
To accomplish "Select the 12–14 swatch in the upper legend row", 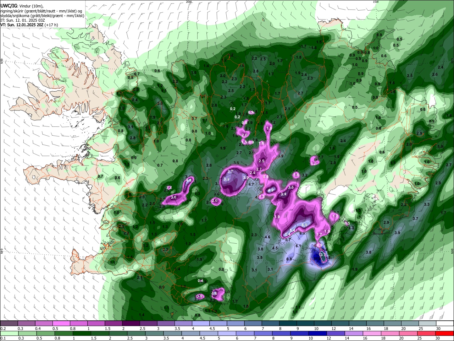I will click(x=340, y=323).
